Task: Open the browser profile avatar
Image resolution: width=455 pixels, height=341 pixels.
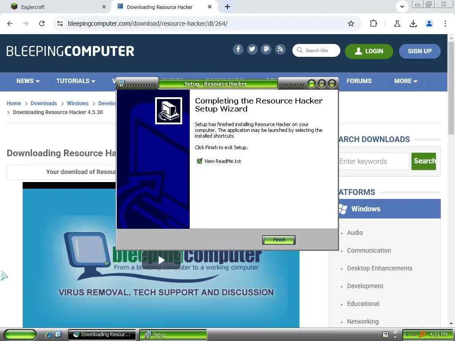Action: coord(429,24)
